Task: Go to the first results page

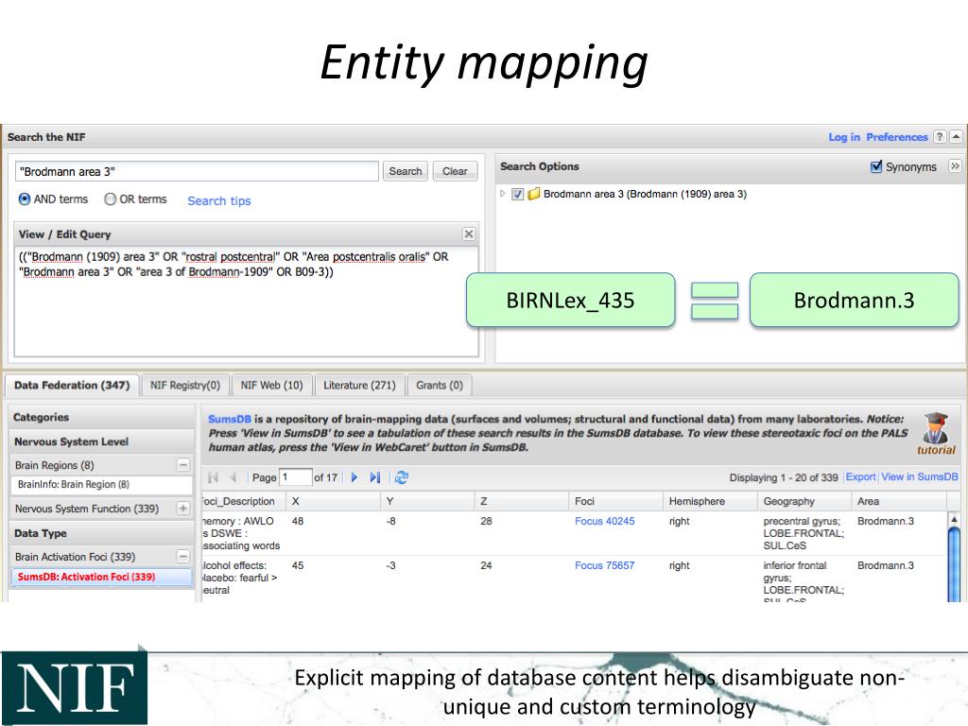Action: (x=213, y=477)
